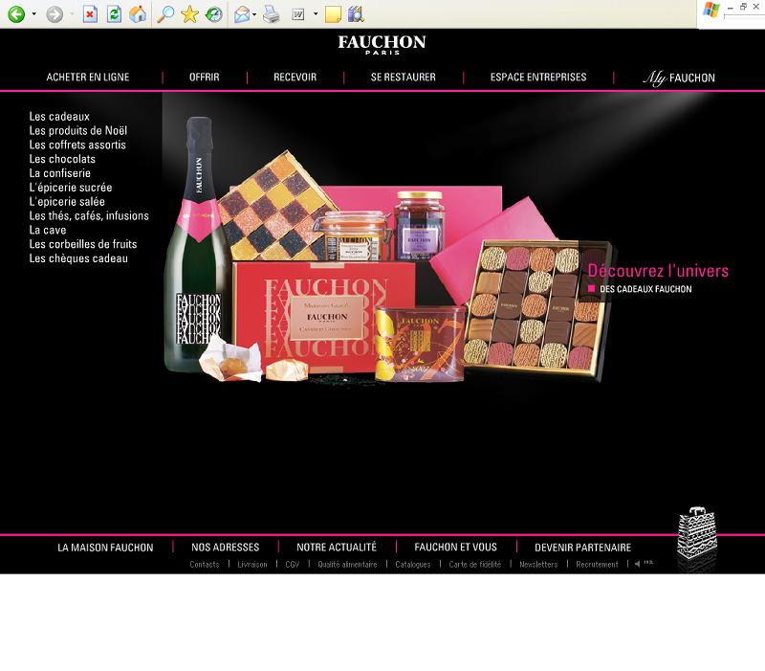Toggle the sound speaker icon in footer
The image size is (765, 671).
637,564
